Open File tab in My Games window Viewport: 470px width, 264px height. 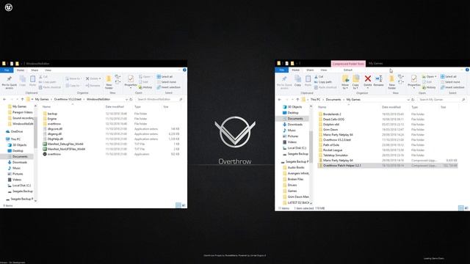[x=281, y=70]
